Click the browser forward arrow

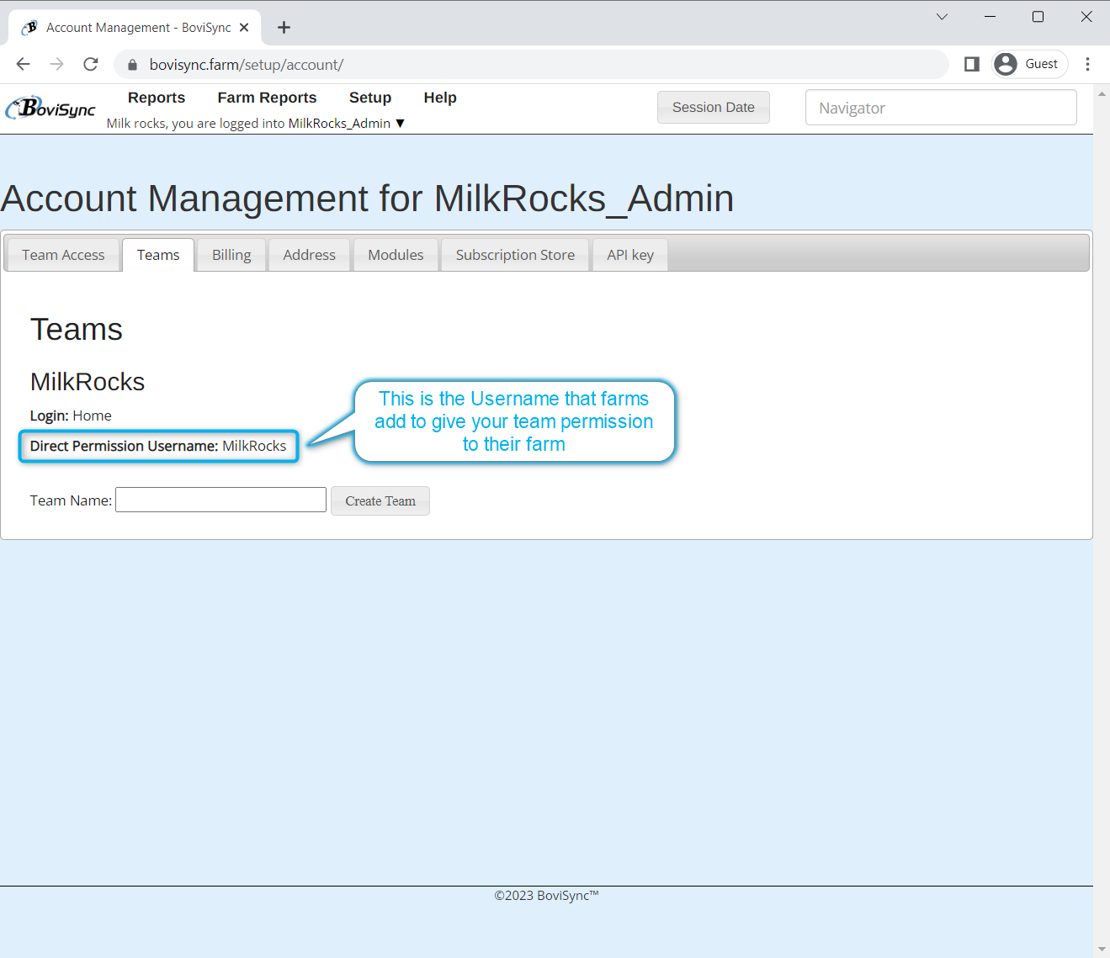(x=56, y=64)
